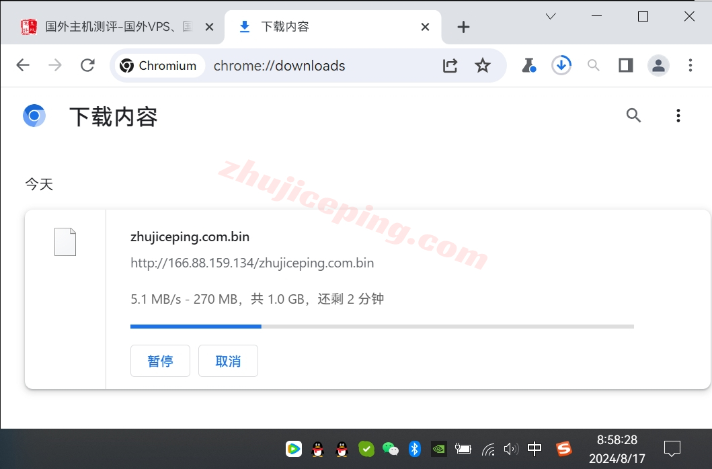Screen dimensions: 712x469
Task: Open the zhujiceping.com.bin download URL link
Action: 252,263
